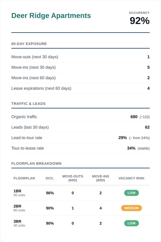Select the 2BR floorplan row label
Image resolution: width=161 pixels, height=242 pixels.
click(x=19, y=208)
